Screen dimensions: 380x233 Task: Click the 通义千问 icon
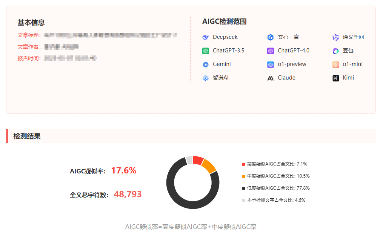336,37
